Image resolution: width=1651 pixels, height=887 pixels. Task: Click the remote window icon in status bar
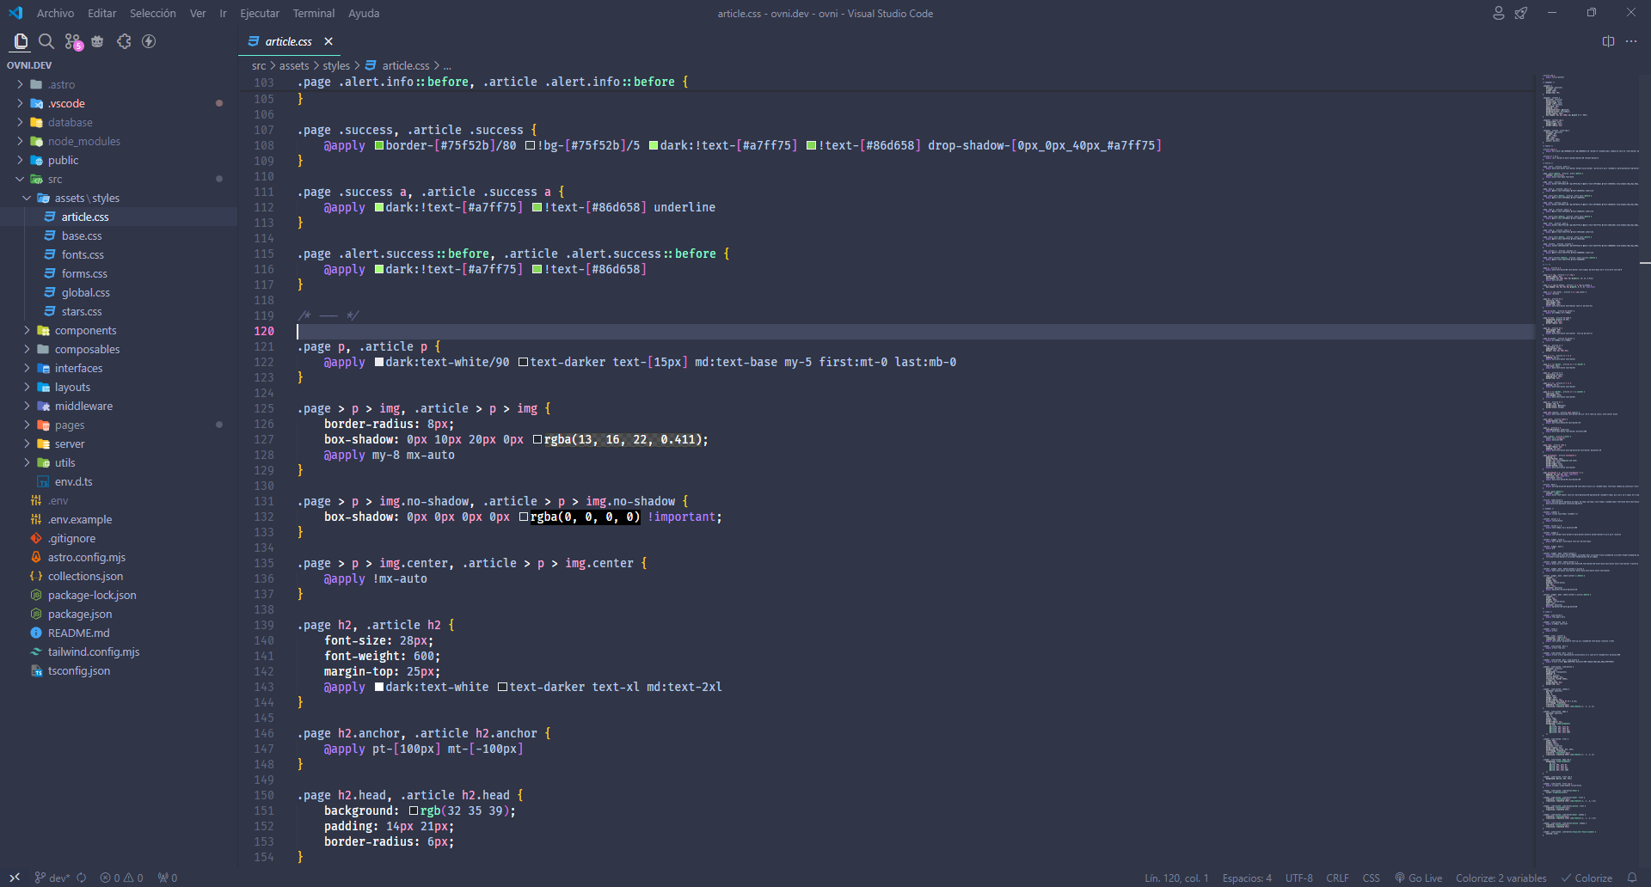[x=15, y=878]
